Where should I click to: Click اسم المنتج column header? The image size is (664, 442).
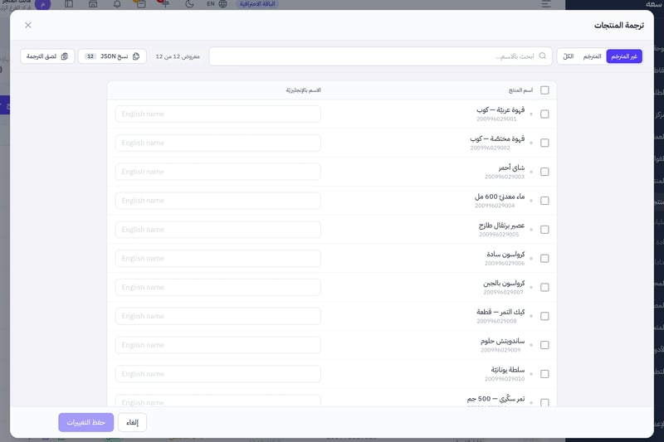[520, 90]
